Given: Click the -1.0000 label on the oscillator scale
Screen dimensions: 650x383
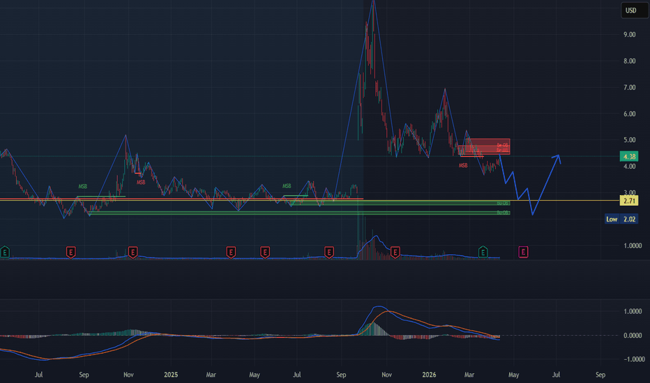Looking at the screenshot, I should click(x=633, y=359).
